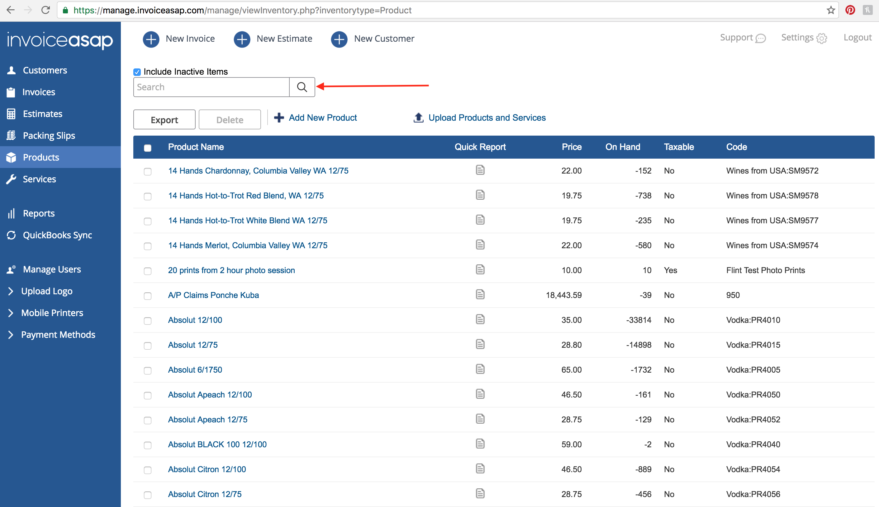Open quick report for A/P Claims Ponche Kuba
Viewport: 879px width, 507px height.
pyautogui.click(x=480, y=295)
